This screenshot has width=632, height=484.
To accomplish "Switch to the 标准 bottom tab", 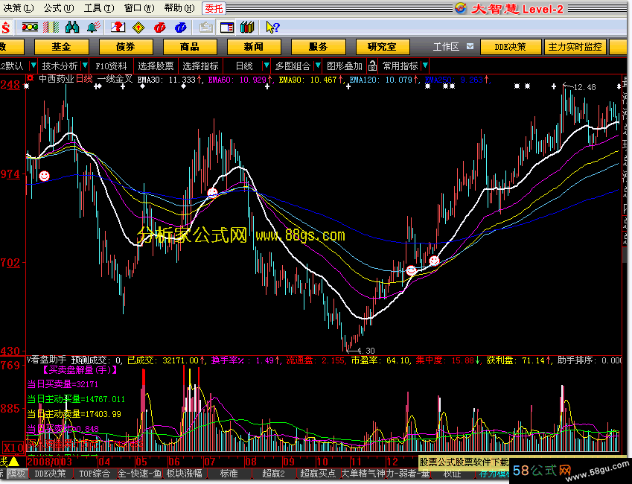I will 229,474.
